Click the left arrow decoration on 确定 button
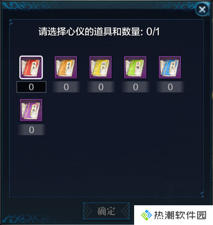The image size is (213, 225). pos(88,211)
